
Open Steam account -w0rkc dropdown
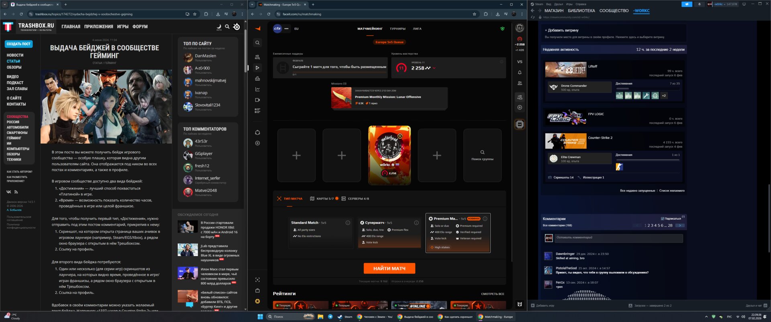(x=725, y=4)
